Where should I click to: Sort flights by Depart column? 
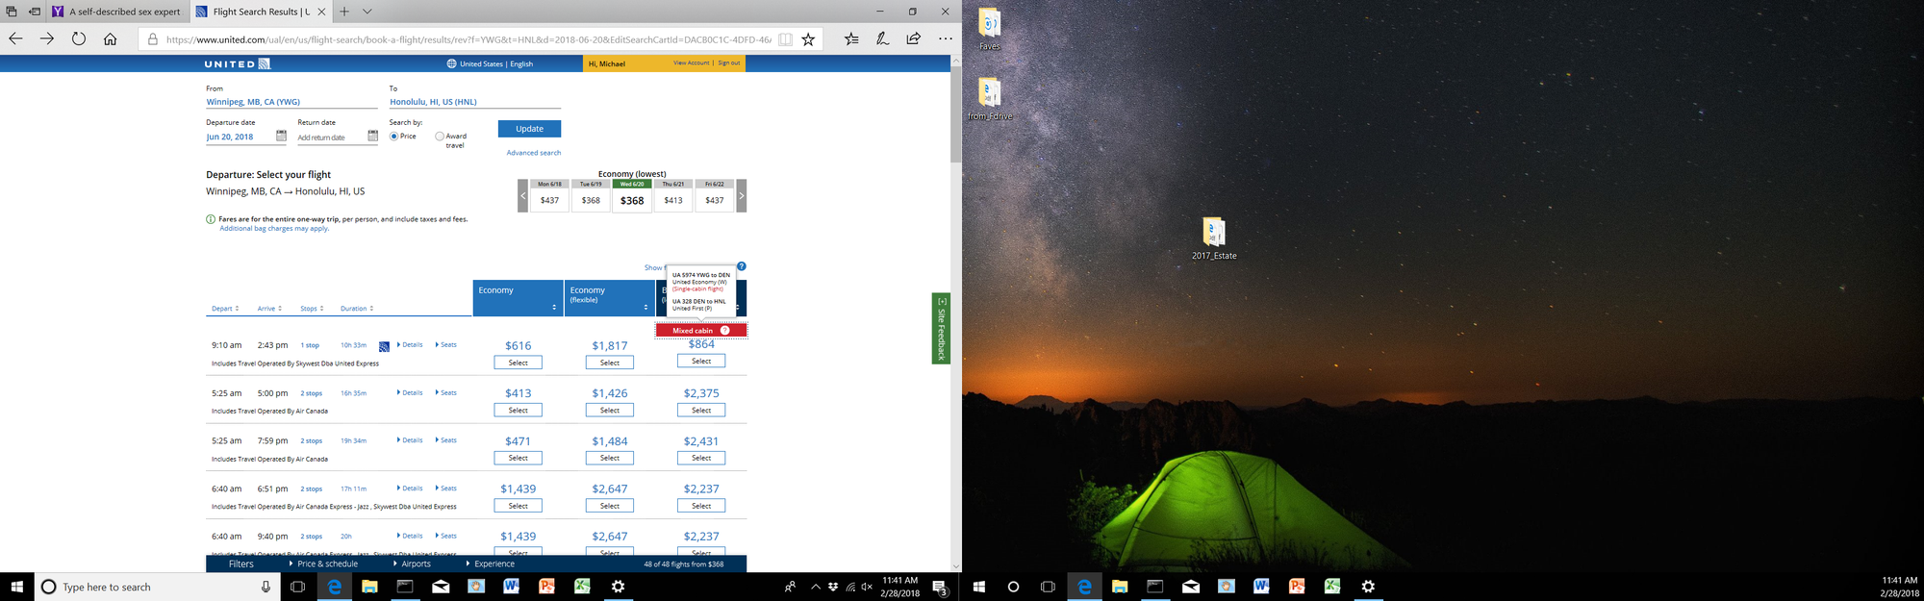coord(225,309)
